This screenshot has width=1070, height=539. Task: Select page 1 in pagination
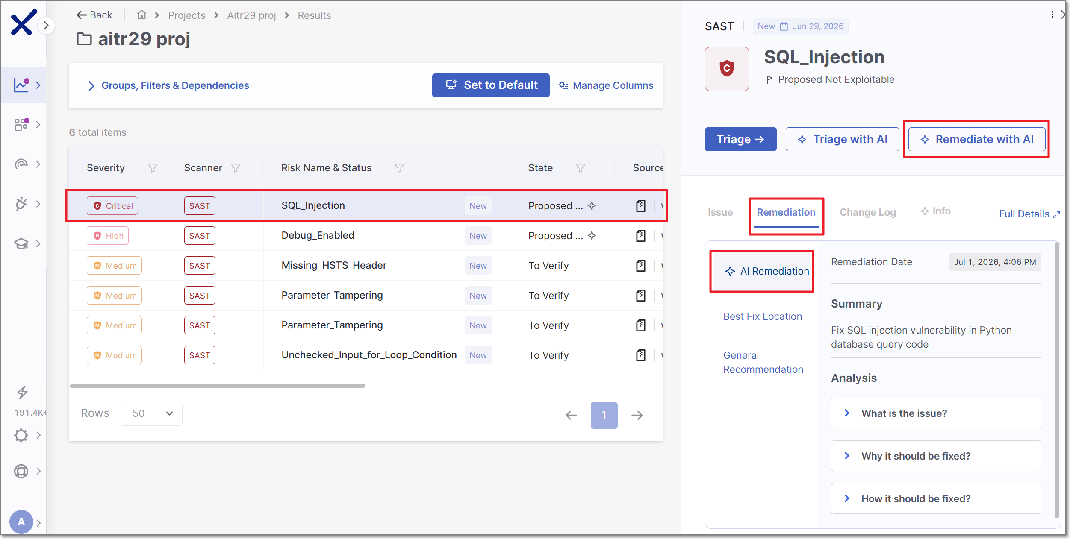[604, 415]
